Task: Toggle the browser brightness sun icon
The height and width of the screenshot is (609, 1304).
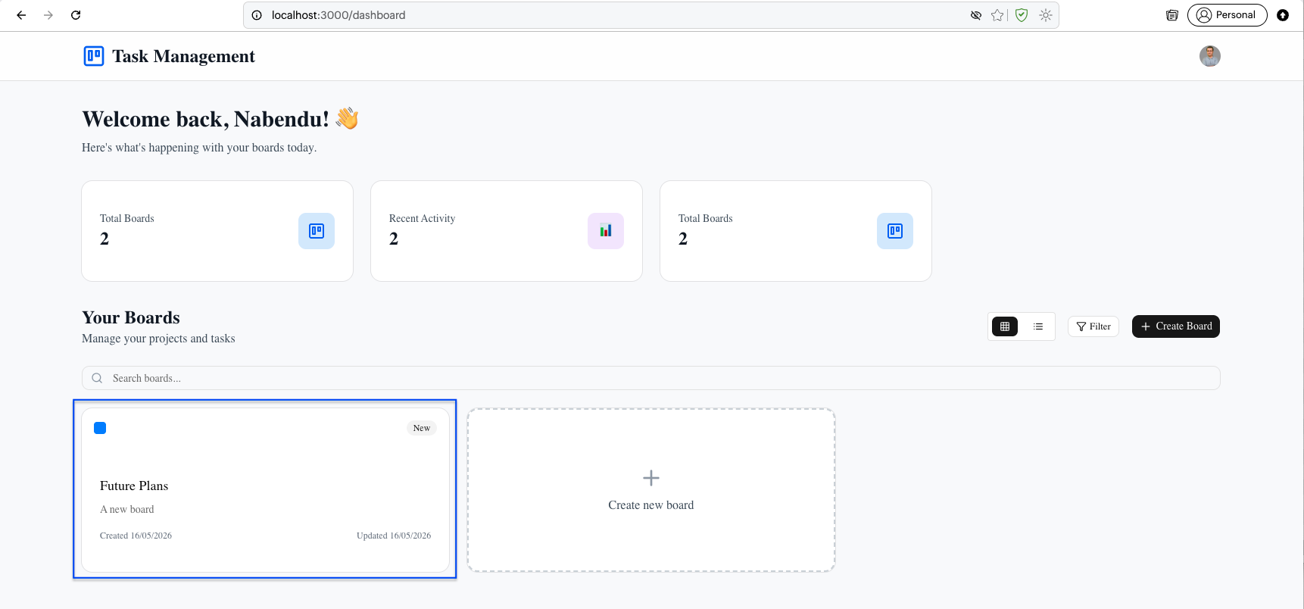Action: [x=1046, y=15]
